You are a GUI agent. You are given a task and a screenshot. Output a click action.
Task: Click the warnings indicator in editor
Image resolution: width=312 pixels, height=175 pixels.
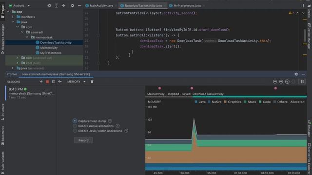(x=291, y=13)
